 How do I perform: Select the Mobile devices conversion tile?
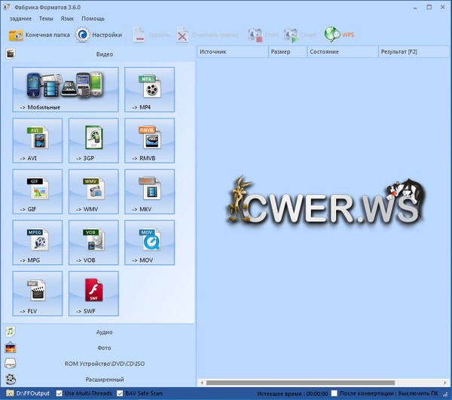pyautogui.click(x=66, y=89)
